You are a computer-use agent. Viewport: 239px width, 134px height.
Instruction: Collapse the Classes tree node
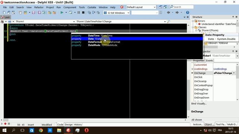(193, 27)
